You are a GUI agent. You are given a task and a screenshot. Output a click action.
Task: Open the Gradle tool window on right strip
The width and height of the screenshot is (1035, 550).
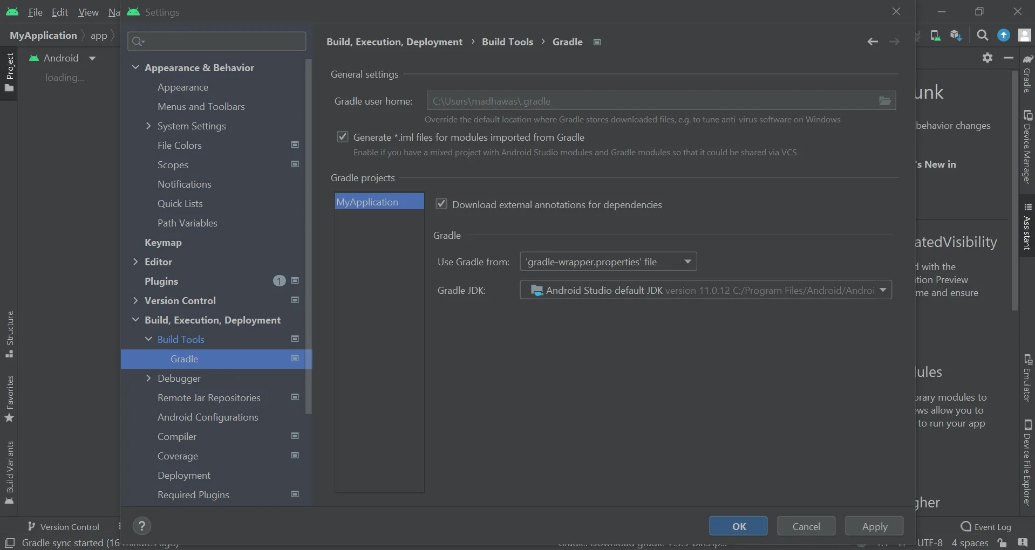(x=1027, y=73)
